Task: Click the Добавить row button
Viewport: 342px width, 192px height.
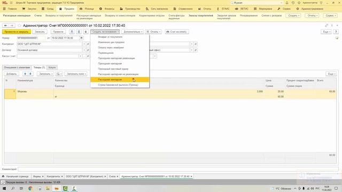Action: coord(11,74)
